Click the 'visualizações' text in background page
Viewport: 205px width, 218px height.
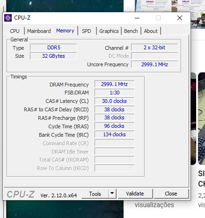click(x=154, y=205)
